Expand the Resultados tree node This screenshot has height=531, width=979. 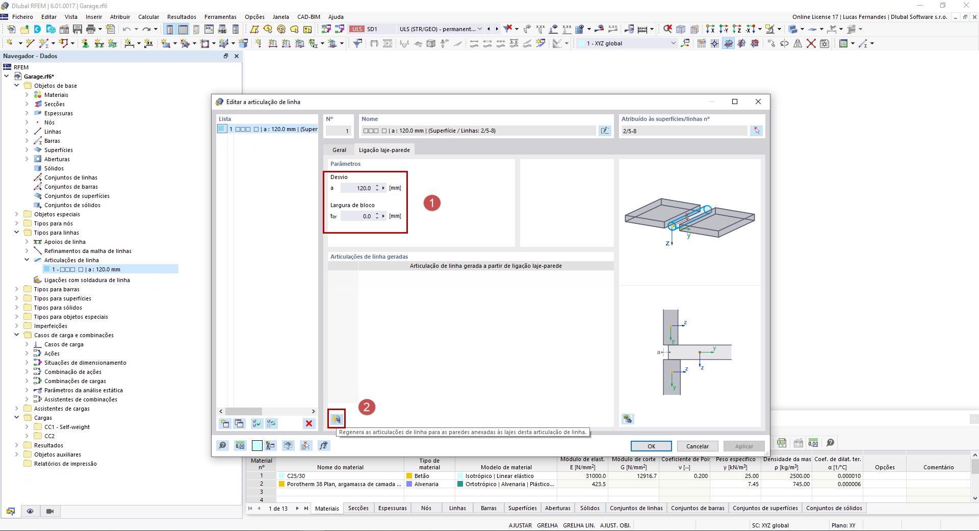click(17, 445)
